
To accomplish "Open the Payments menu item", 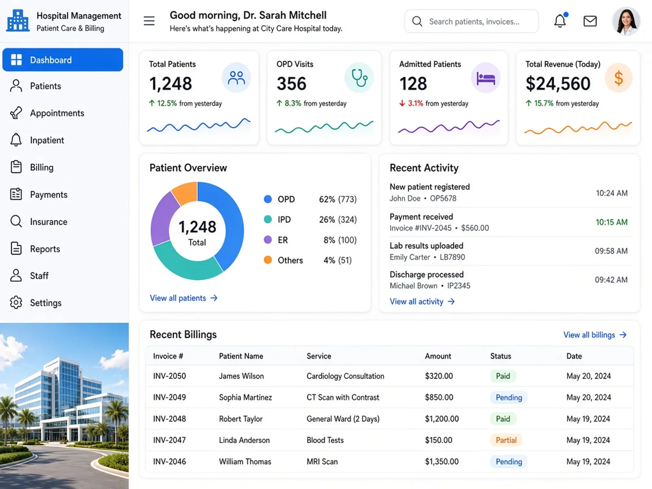I will tap(63, 194).
